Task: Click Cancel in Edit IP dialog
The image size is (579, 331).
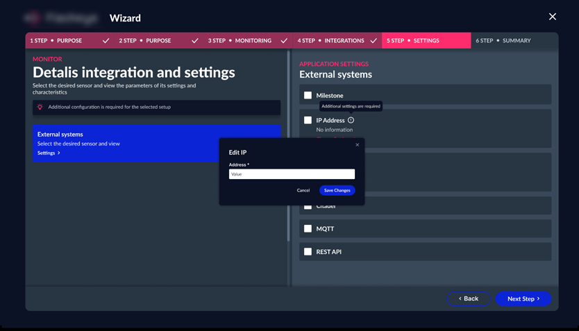Action: (x=303, y=190)
